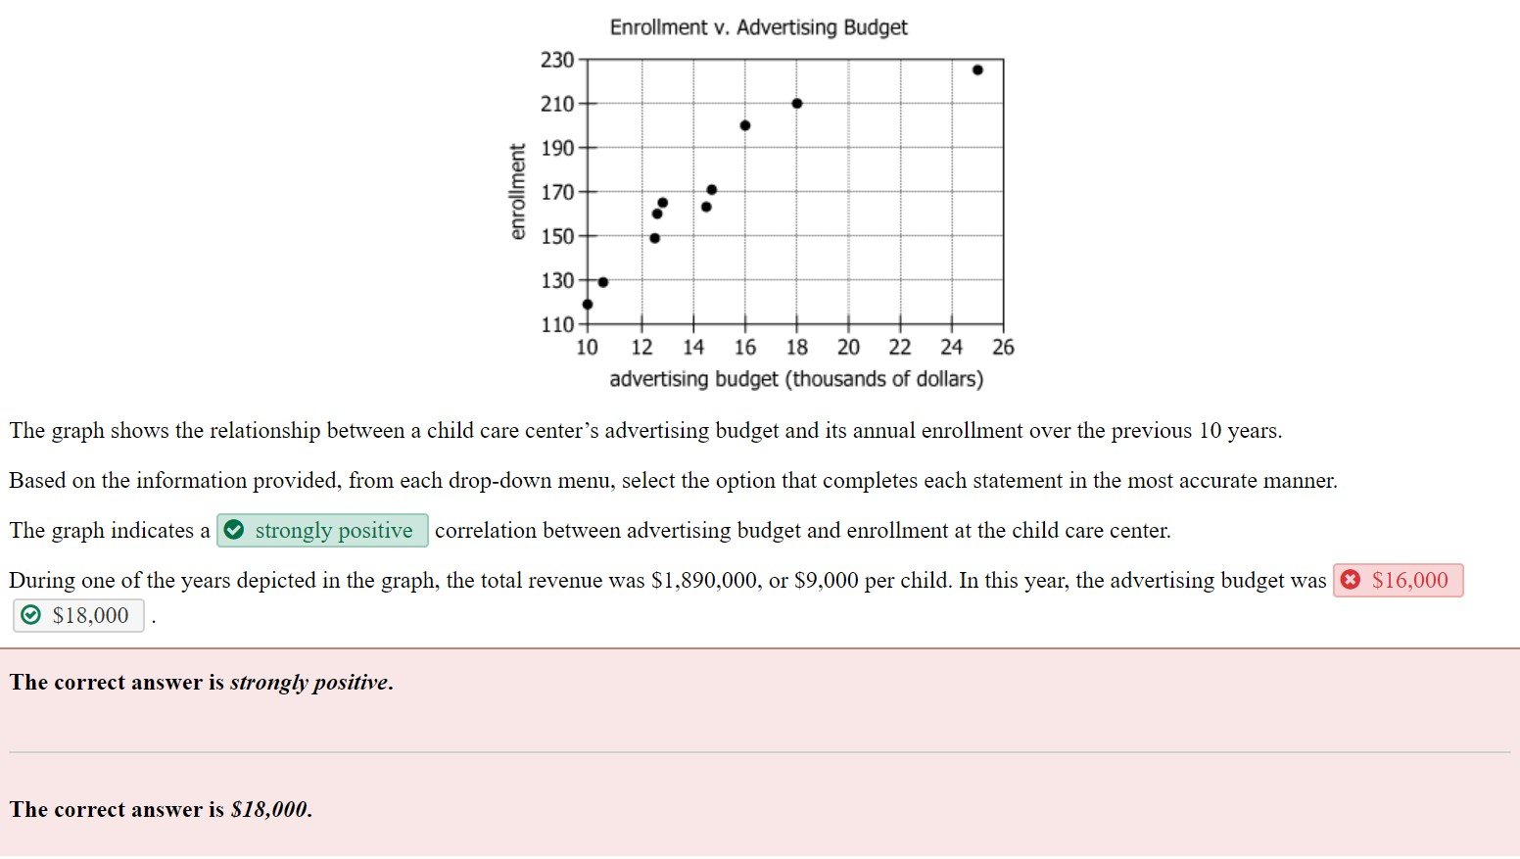The image size is (1520, 859).
Task: Click the feedback line stating $18,000
Action: [x=160, y=810]
